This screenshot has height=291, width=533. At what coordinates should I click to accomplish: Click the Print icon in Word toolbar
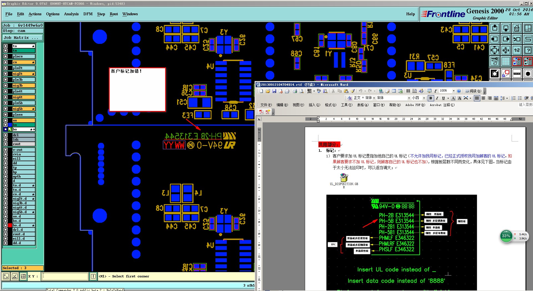(295, 91)
